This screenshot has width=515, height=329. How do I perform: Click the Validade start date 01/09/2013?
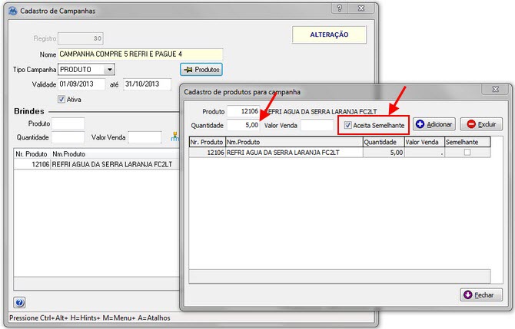[81, 84]
